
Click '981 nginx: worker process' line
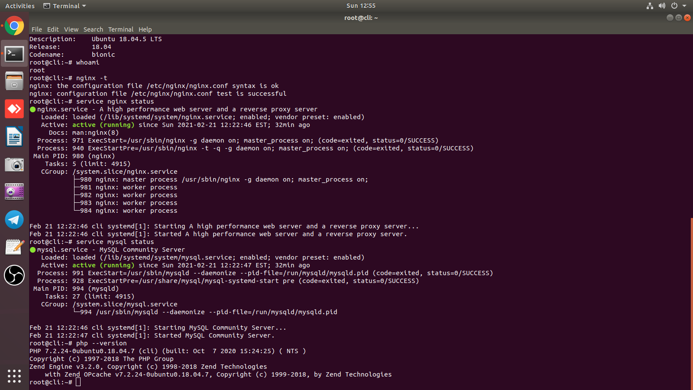tap(129, 187)
